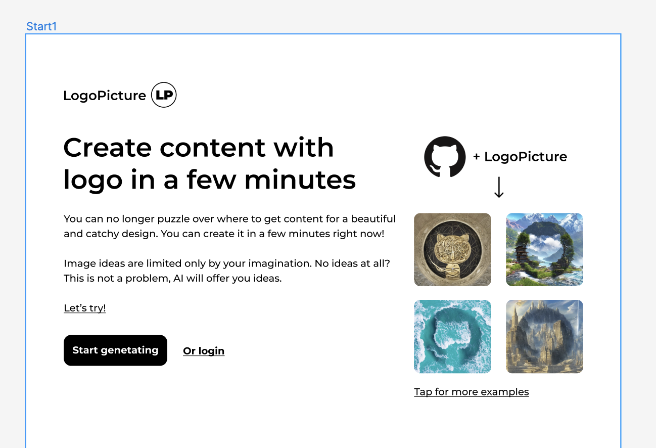
Task: Open the Tap for more examples link
Action: click(472, 392)
